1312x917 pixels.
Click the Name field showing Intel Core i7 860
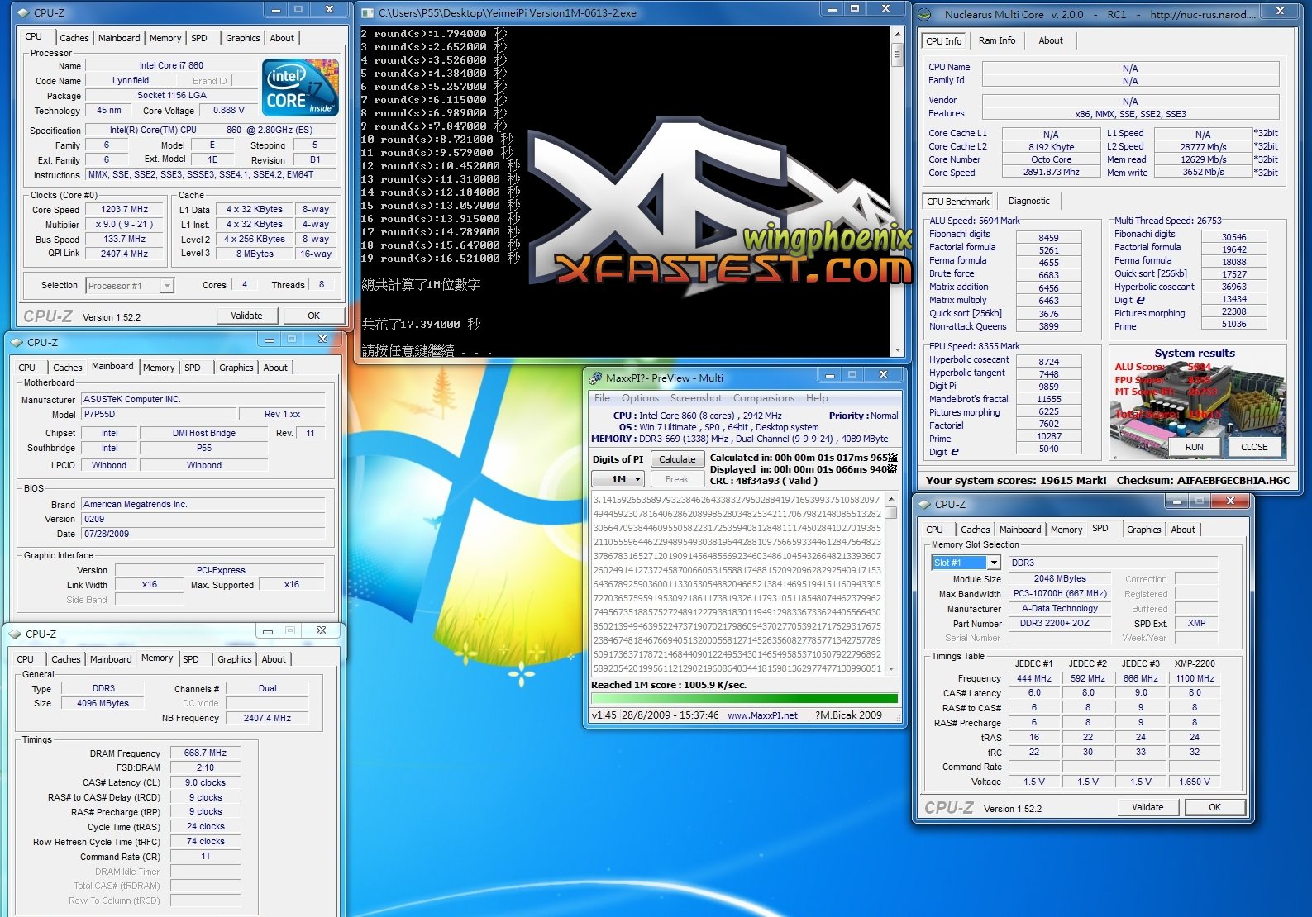[x=171, y=65]
